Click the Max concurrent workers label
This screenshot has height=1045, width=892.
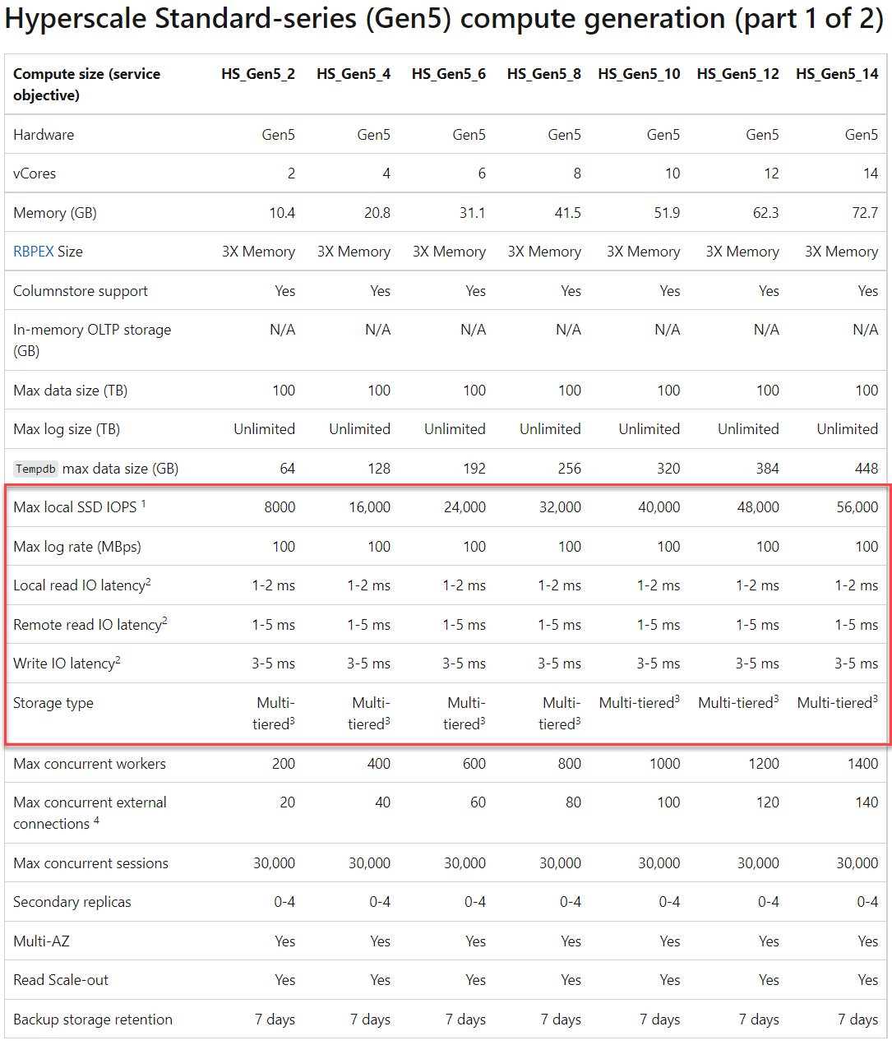pyautogui.click(x=90, y=764)
